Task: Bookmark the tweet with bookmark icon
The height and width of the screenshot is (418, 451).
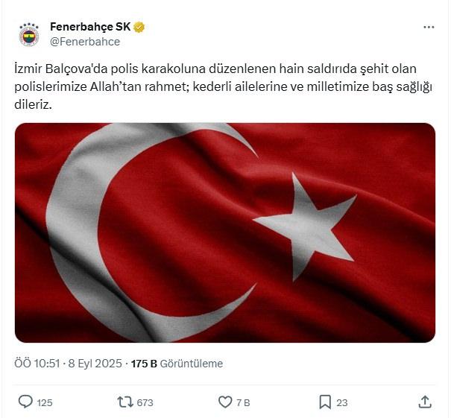Action: coord(325,402)
